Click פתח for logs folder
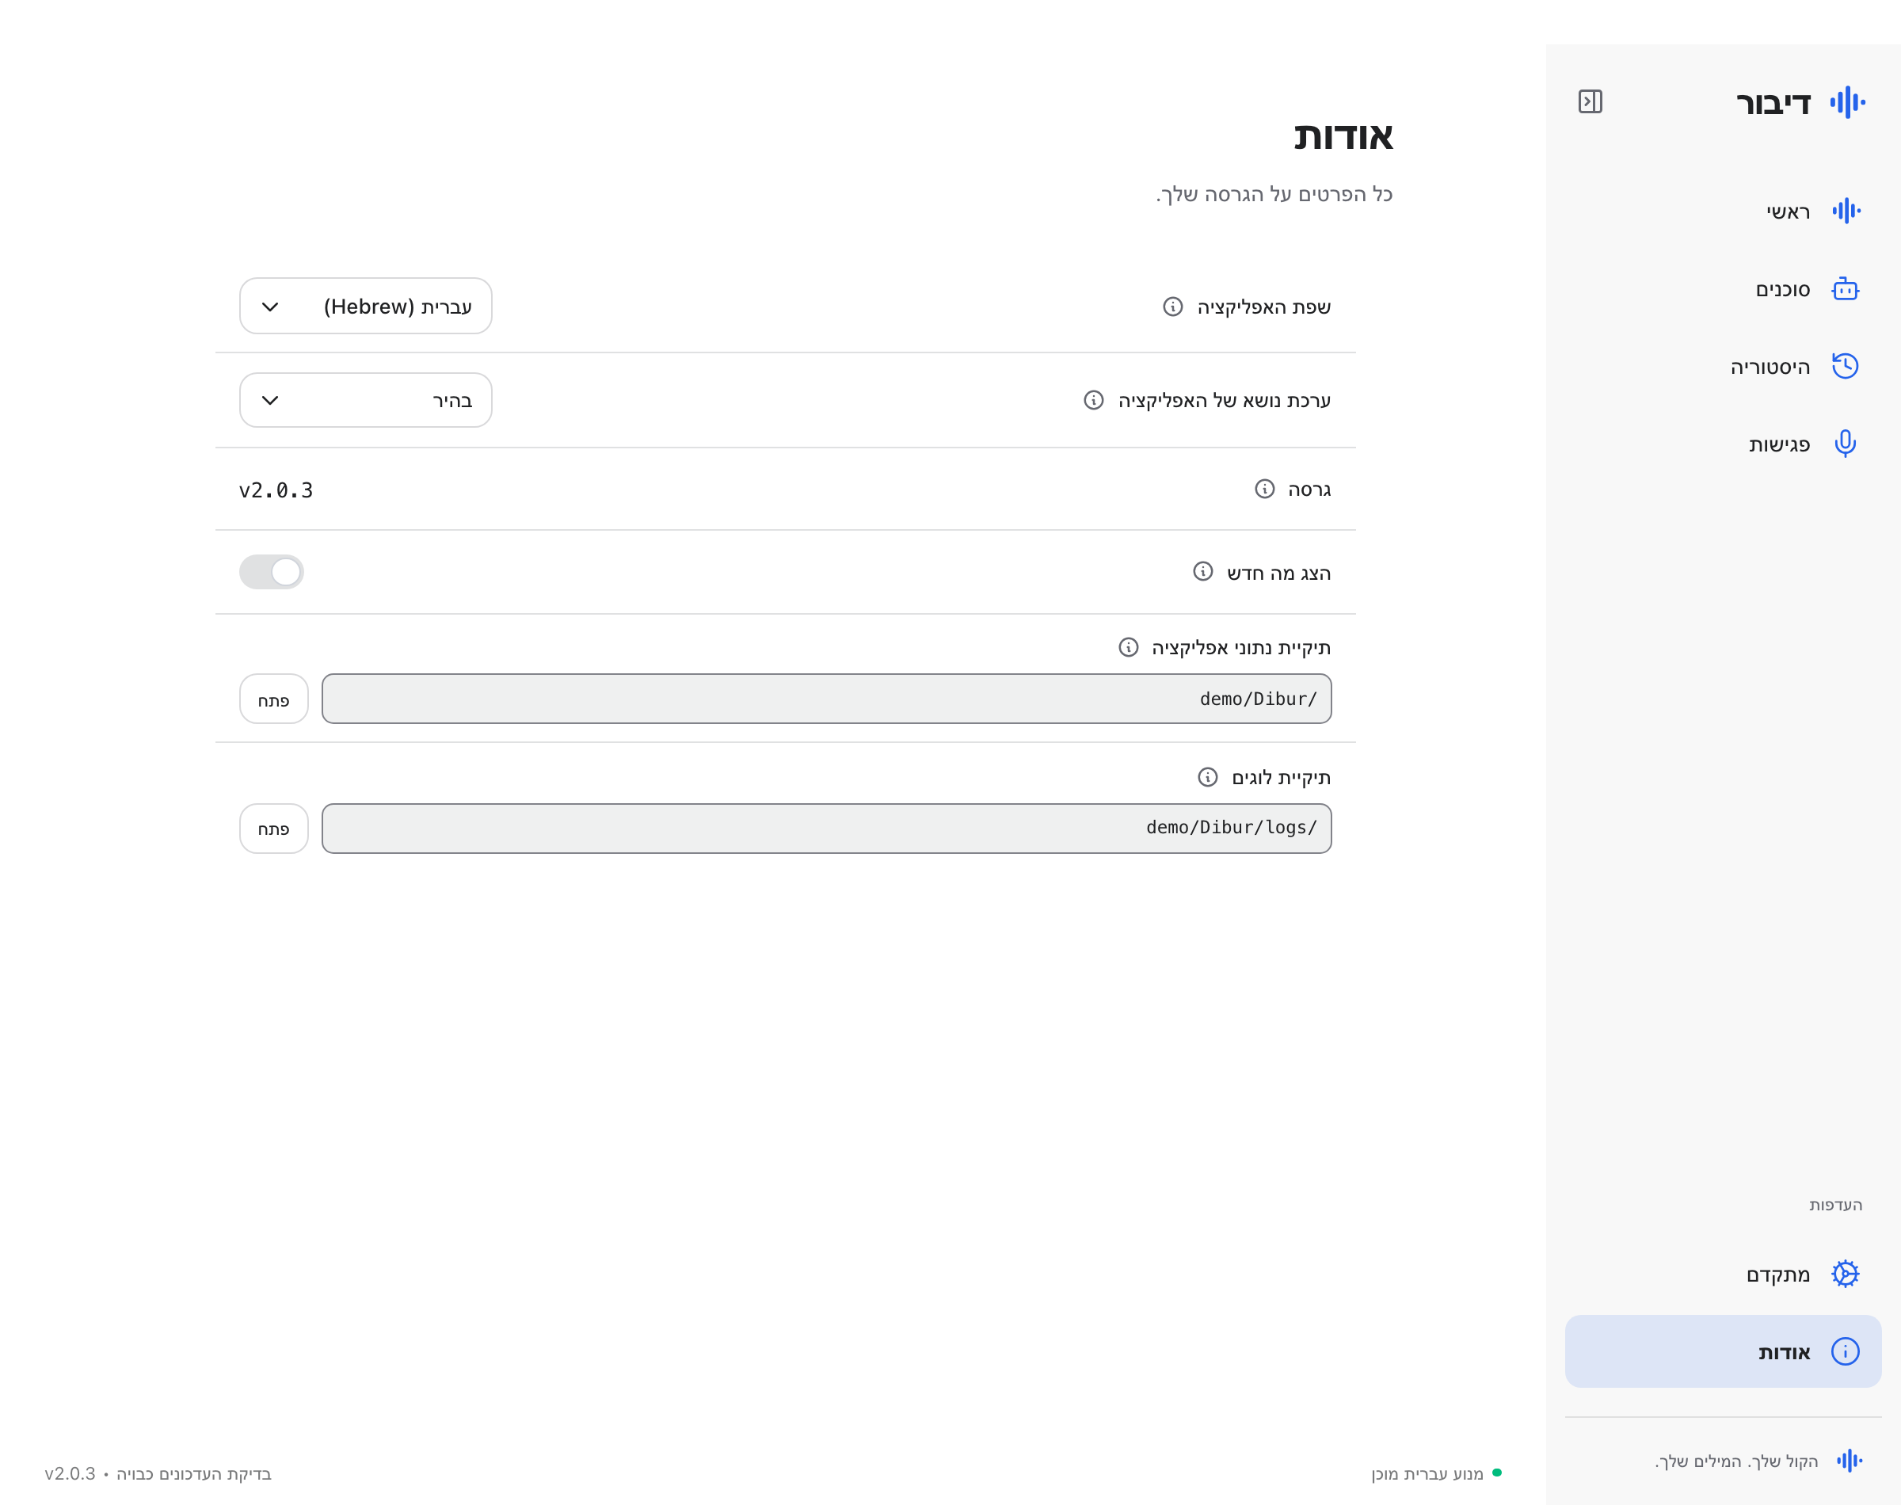Image resolution: width=1901 pixels, height=1505 pixels. (x=274, y=829)
